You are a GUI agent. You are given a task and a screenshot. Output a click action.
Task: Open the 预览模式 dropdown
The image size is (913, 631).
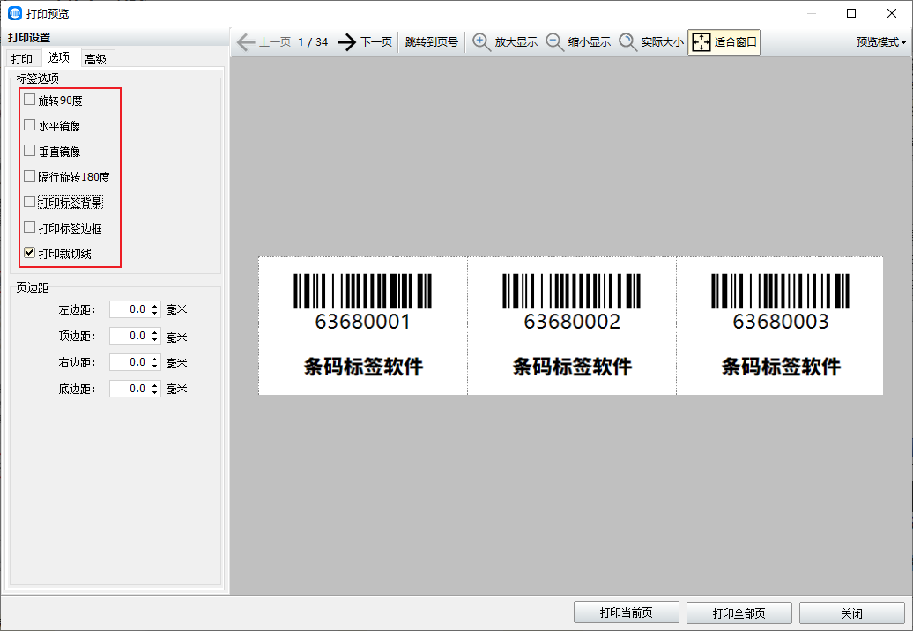point(881,42)
